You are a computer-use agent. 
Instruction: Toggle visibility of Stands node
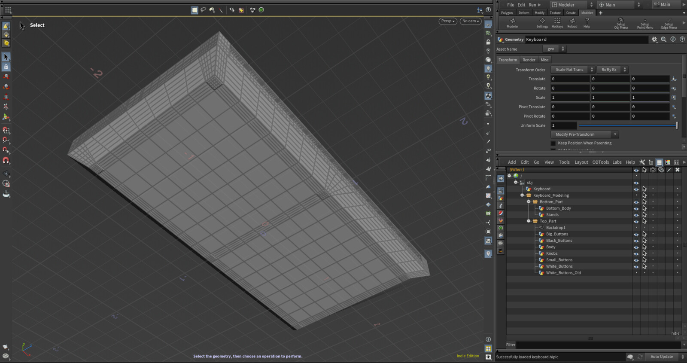636,215
